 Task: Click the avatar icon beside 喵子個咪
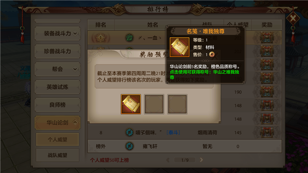coord(130,132)
